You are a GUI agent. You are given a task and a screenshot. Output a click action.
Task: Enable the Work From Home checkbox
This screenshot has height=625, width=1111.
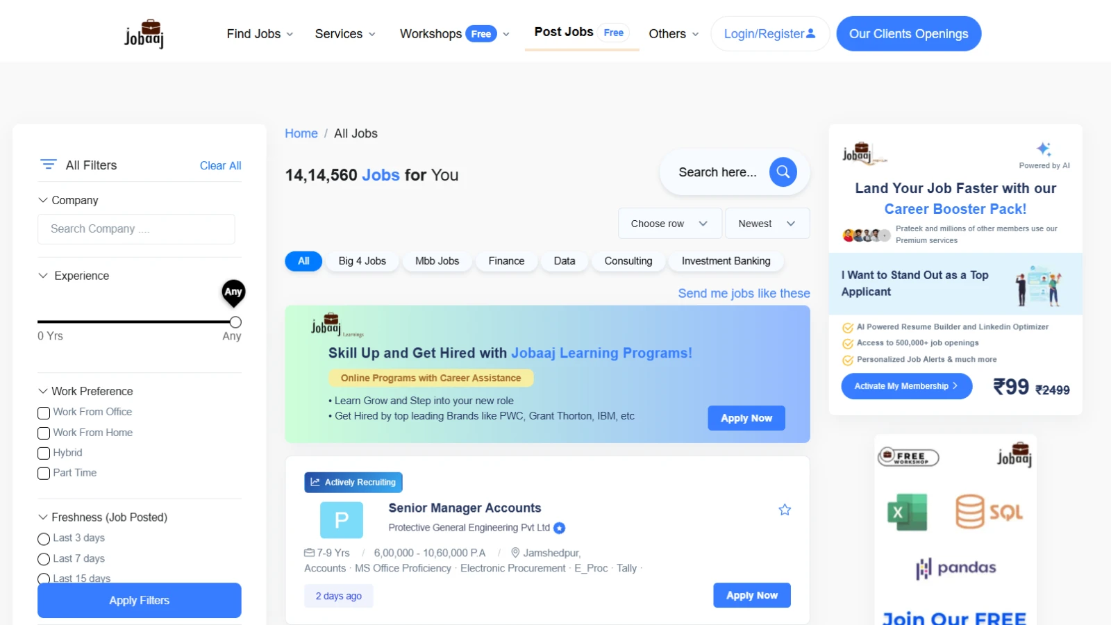[x=44, y=433]
